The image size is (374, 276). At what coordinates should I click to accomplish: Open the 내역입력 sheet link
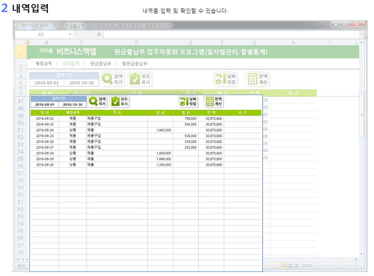coord(71,64)
